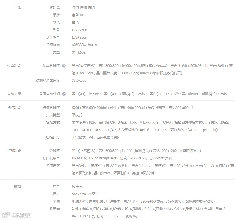Viewport: 237px width, 220px height.
Task: Click the 品牌 label
Action: (56, 15)
